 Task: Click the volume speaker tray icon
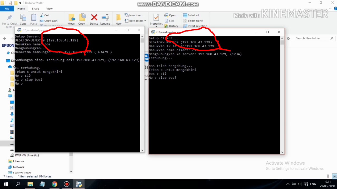click(x=299, y=184)
